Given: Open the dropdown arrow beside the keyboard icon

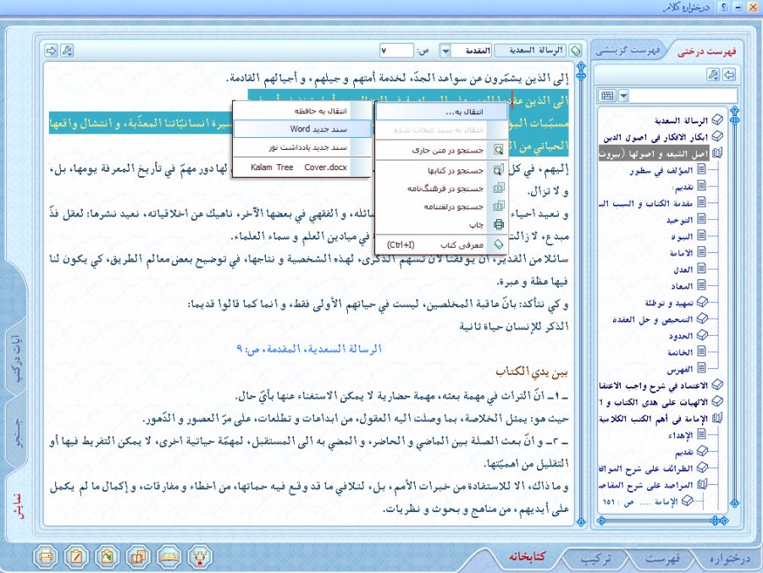Looking at the screenshot, I should click(623, 96).
